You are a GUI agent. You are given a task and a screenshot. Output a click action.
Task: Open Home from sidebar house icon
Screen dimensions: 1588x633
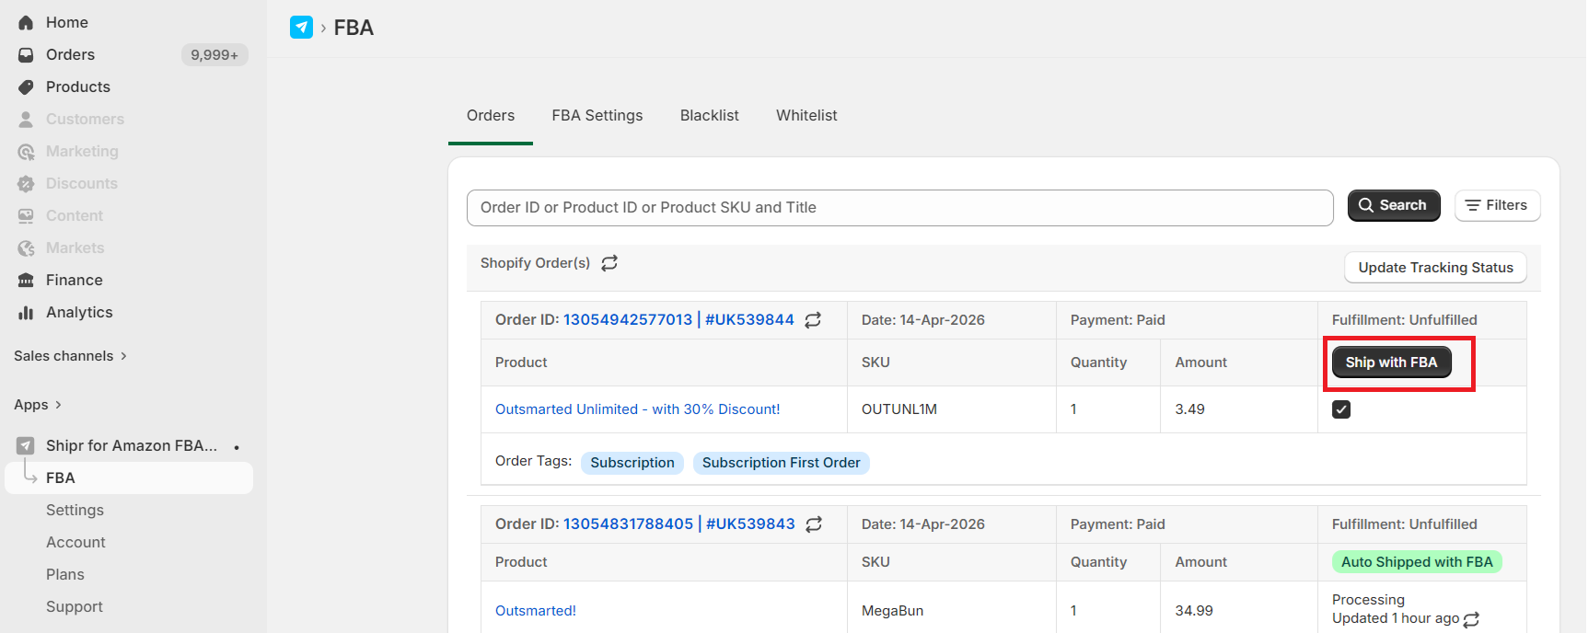tap(26, 22)
